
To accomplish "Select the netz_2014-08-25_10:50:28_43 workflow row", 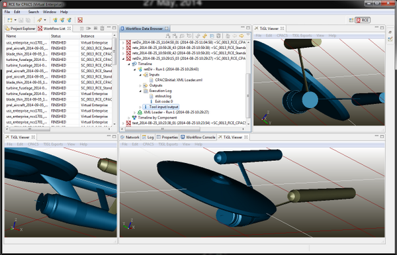I will pos(186,48).
